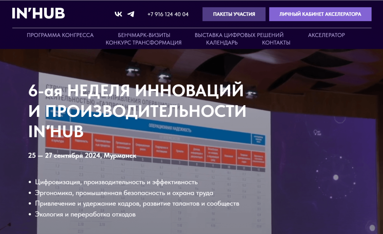Viewport: 383px width, 234px height.
Task: Select ВЫСТАВКА ЦИФРОВЫХ РЕШЕНИЙ in the navigation
Action: pos(239,35)
